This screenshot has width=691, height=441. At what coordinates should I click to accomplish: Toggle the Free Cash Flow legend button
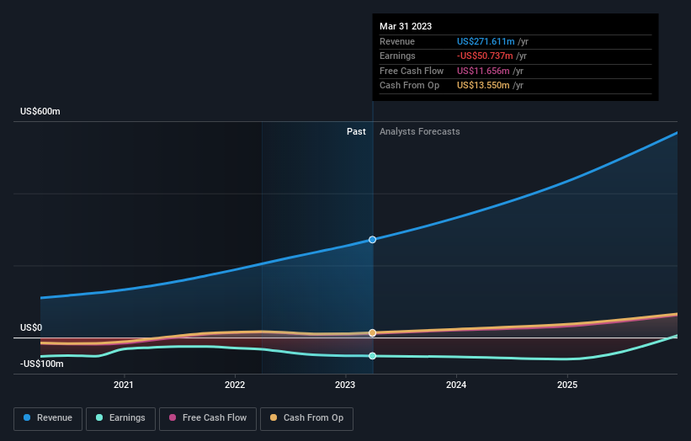[208, 418]
